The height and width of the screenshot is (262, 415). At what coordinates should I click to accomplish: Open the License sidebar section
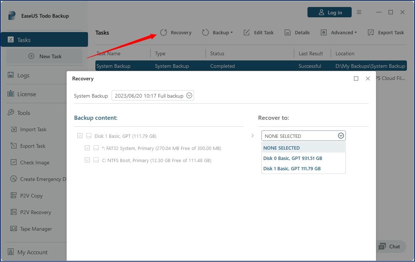click(x=22, y=94)
